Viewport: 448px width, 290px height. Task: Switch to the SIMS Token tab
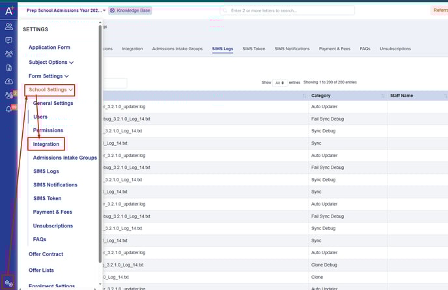[254, 49]
